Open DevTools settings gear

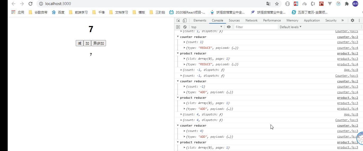click(352, 20)
